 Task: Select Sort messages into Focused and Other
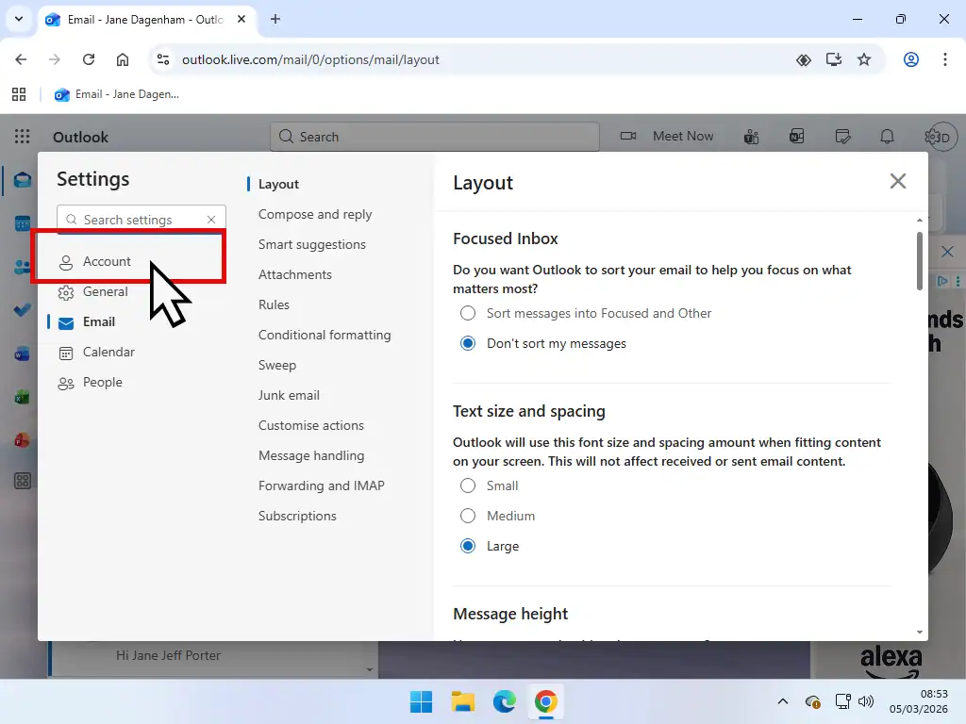(468, 313)
